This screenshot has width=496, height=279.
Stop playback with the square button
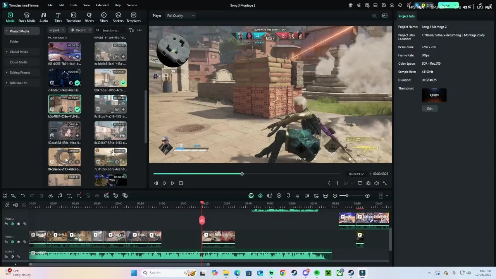tap(181, 183)
